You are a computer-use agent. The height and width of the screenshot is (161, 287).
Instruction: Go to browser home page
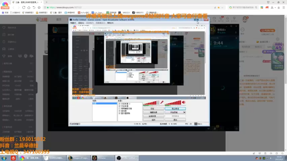point(29,8)
